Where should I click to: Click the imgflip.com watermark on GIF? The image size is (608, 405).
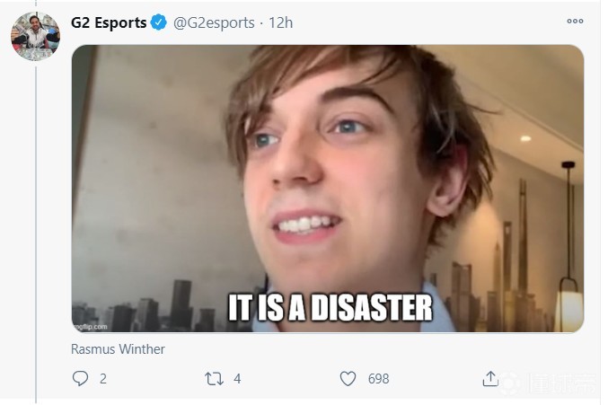(x=91, y=327)
